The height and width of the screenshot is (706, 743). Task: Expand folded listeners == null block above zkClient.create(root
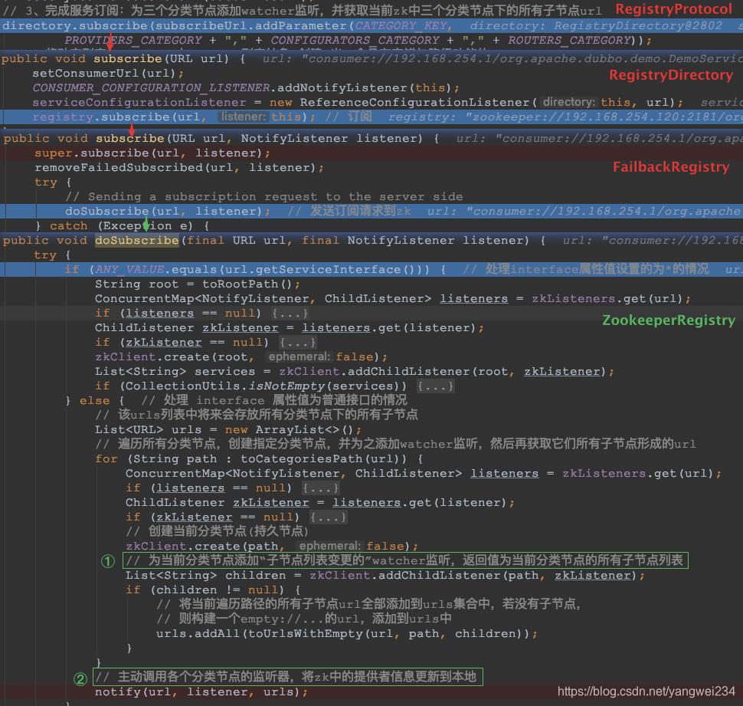click(290, 314)
